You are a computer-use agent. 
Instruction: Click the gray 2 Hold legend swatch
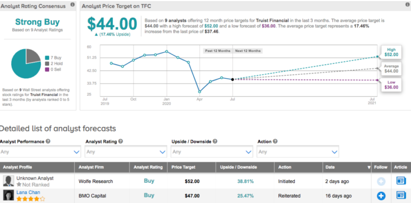[47, 64]
